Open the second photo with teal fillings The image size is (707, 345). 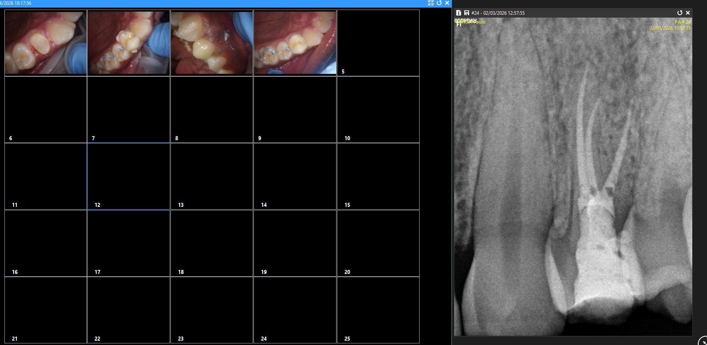(x=129, y=42)
